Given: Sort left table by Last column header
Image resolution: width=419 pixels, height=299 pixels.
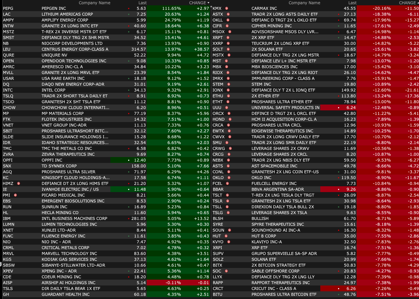Looking at the screenshot, I should point(142,3).
